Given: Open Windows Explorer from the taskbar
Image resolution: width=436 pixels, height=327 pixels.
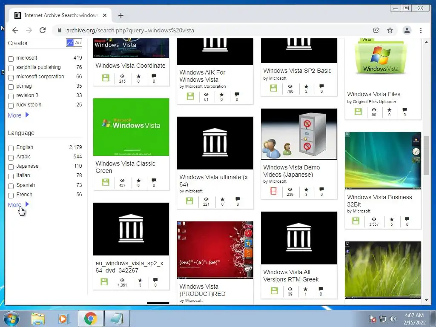Looking at the screenshot, I should 38,318.
